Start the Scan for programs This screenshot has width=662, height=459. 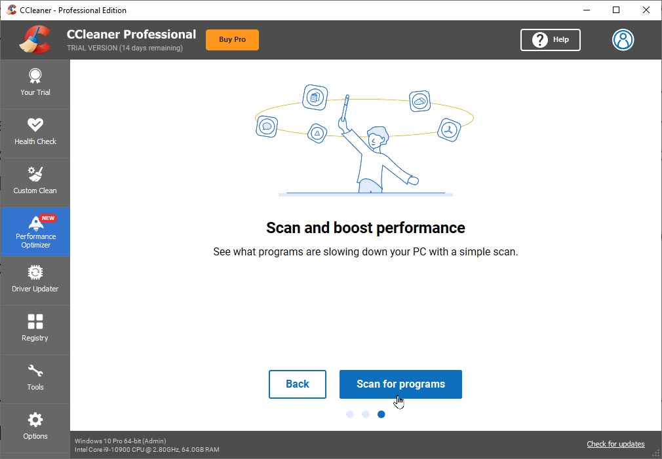[x=400, y=384]
